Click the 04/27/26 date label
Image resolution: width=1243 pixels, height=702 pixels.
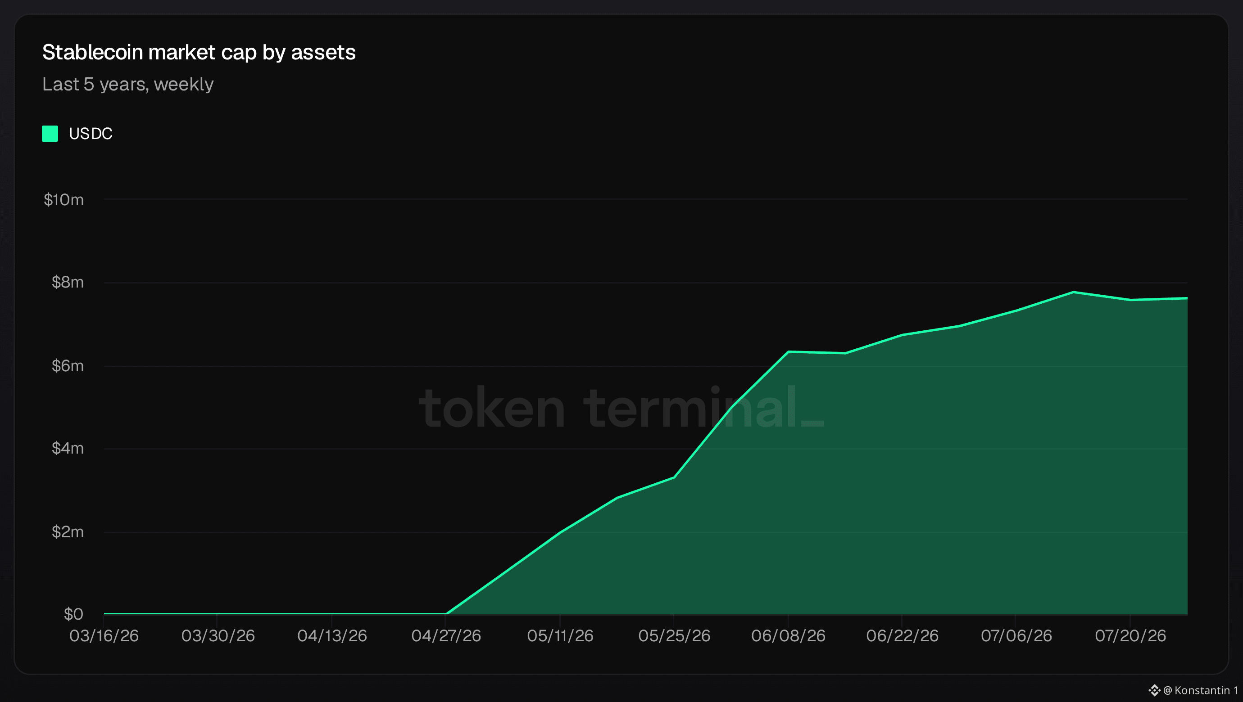coord(446,636)
